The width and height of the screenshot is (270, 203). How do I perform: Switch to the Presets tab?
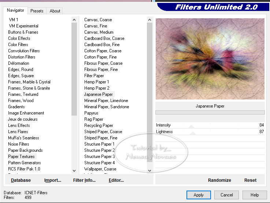pyautogui.click(x=37, y=11)
